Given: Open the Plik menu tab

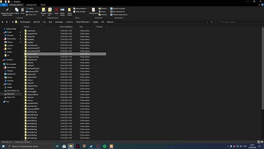Looking at the screenshot, I should pos(4,5).
